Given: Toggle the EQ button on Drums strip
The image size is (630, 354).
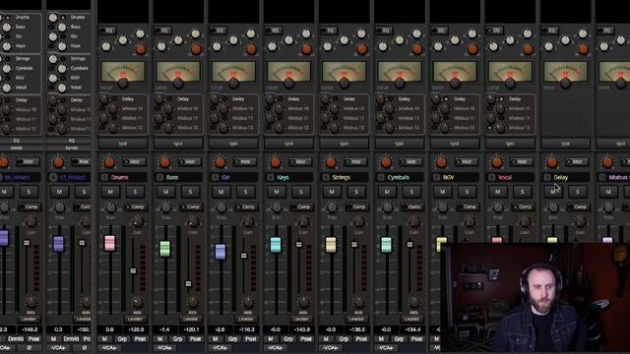Looking at the screenshot, I should (107, 30).
